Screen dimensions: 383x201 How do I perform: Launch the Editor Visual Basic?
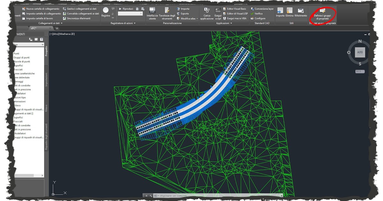tap(235, 9)
